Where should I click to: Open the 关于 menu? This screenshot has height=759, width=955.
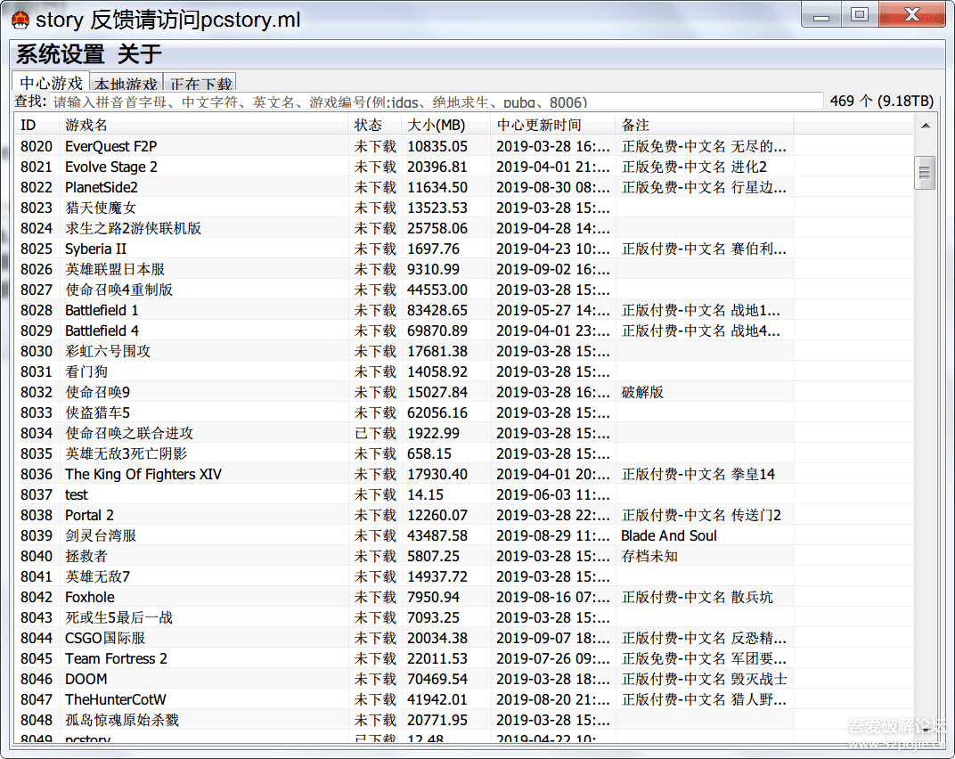139,54
